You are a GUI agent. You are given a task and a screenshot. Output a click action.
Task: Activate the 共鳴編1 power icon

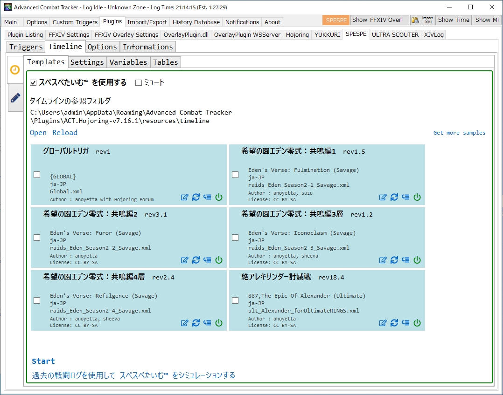click(417, 197)
